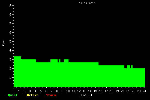Click hour 0 on the time axis

point(13,91)
